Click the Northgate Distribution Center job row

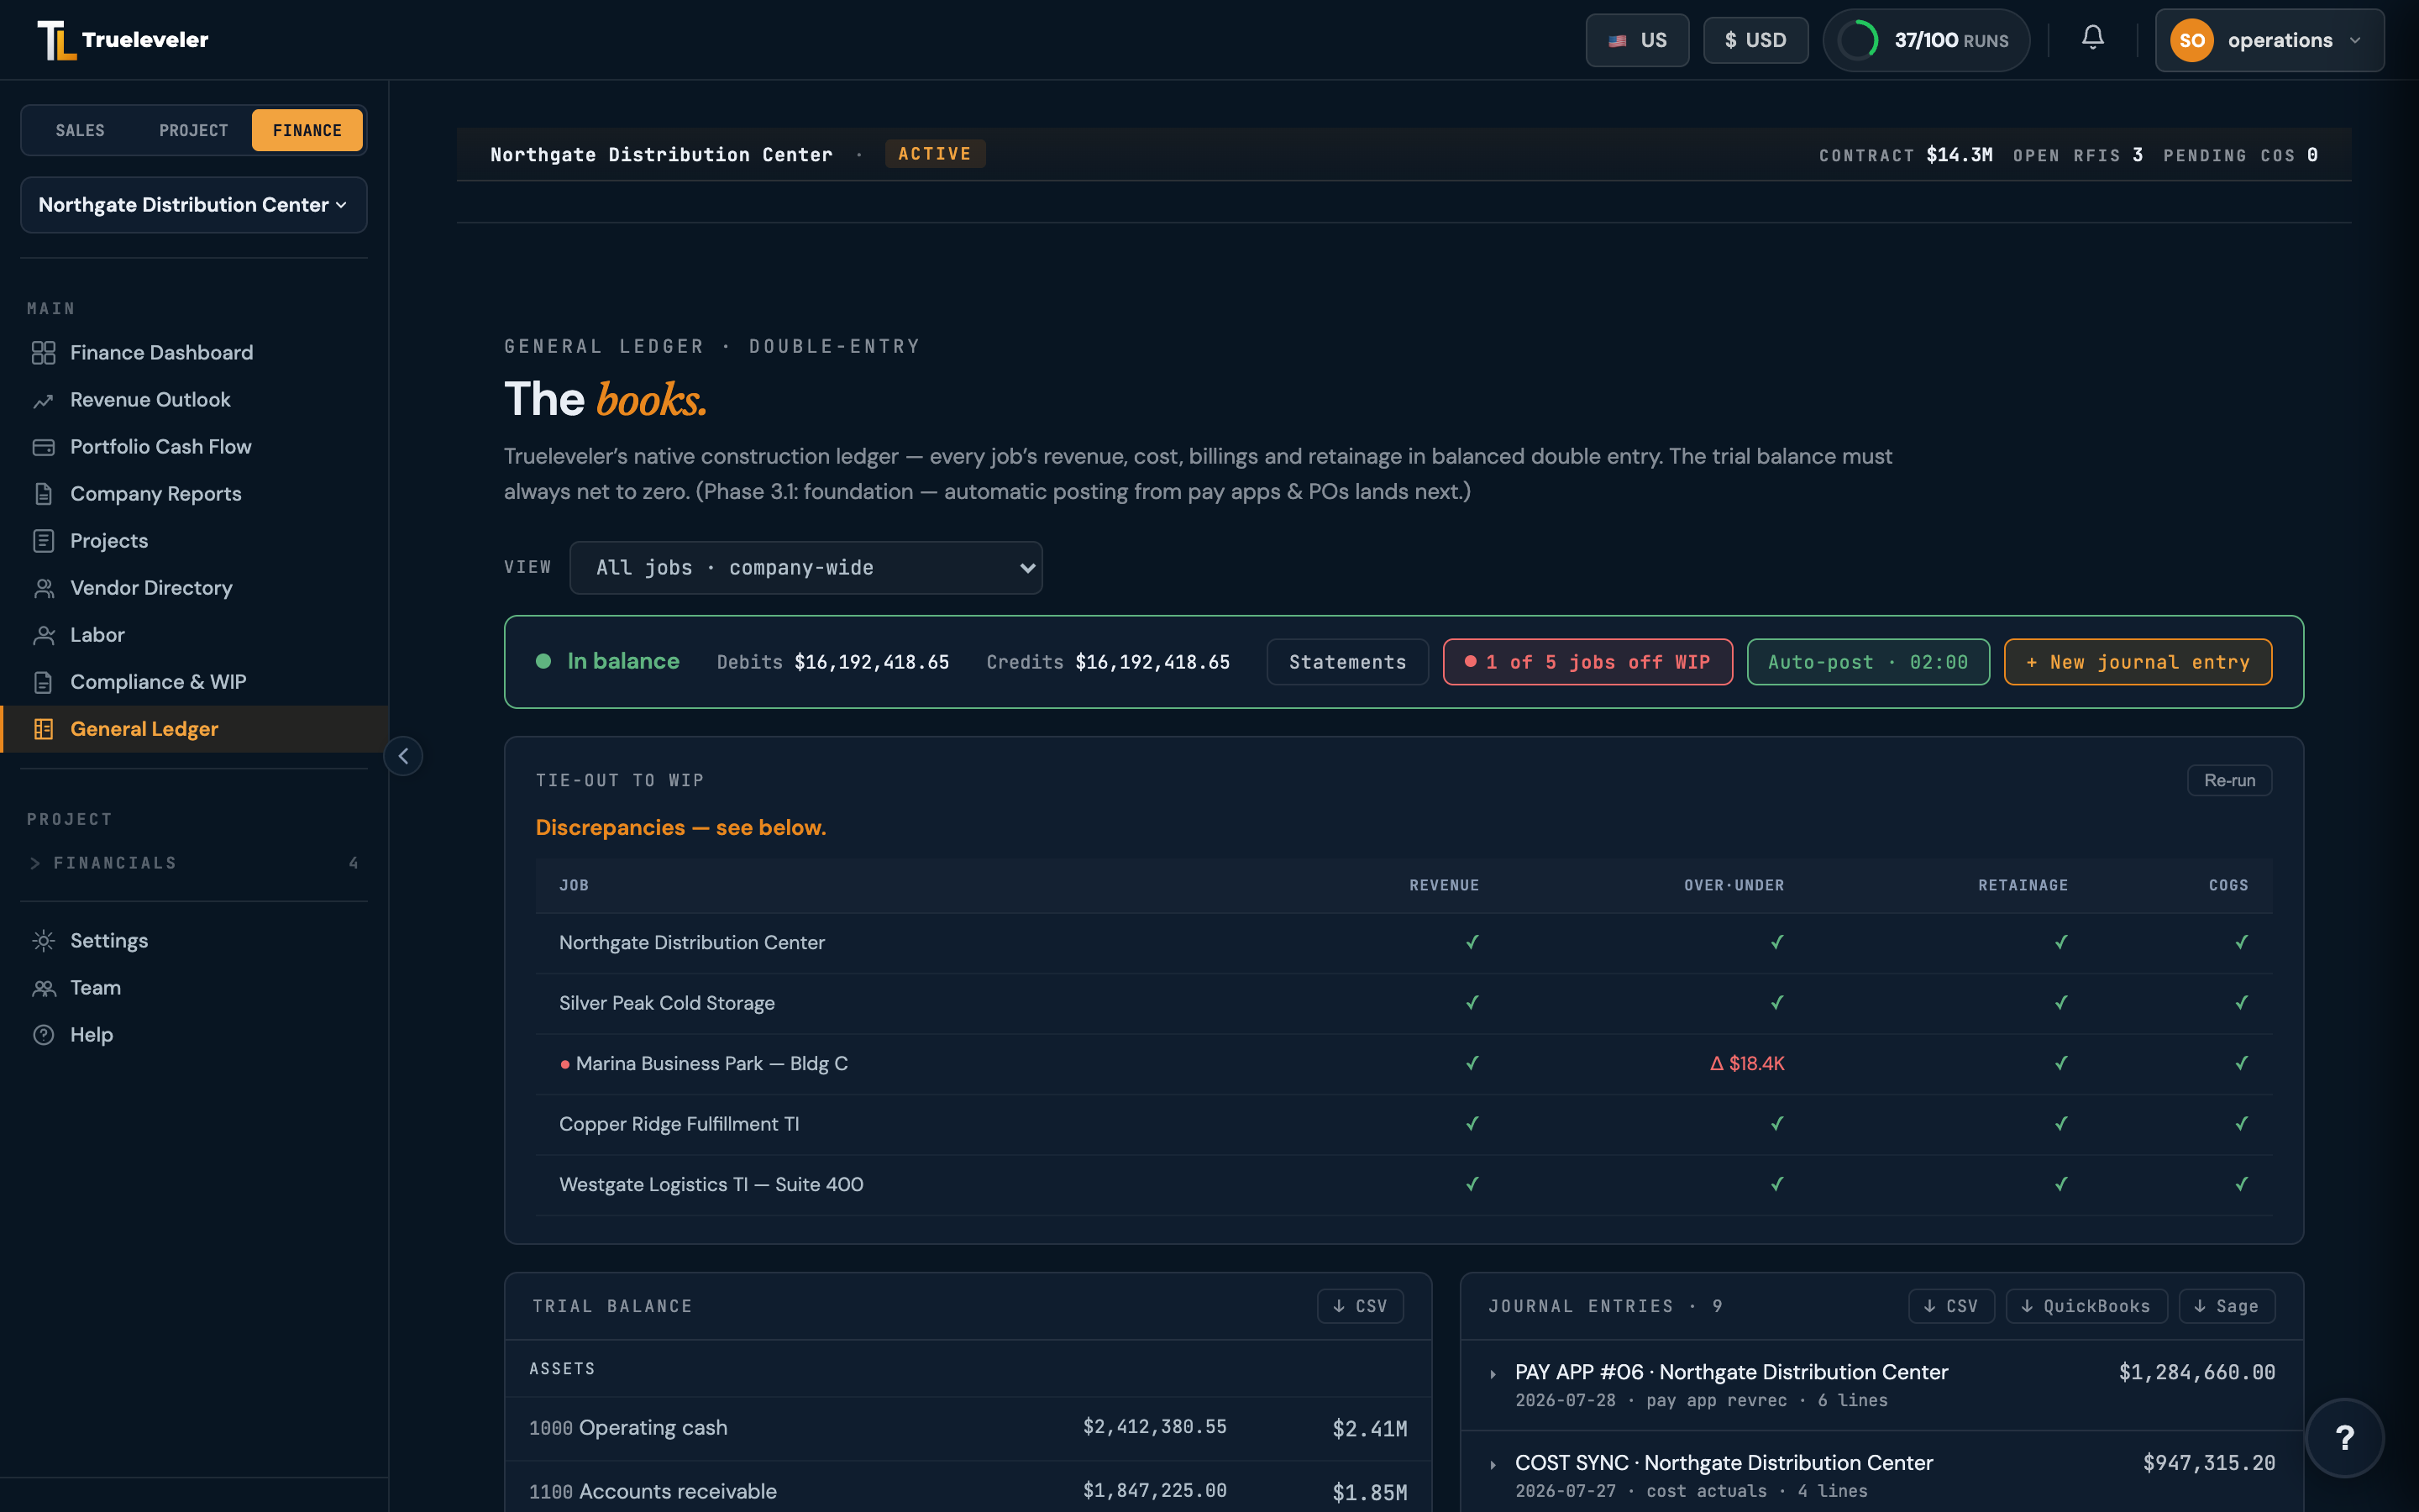[x=1404, y=943]
